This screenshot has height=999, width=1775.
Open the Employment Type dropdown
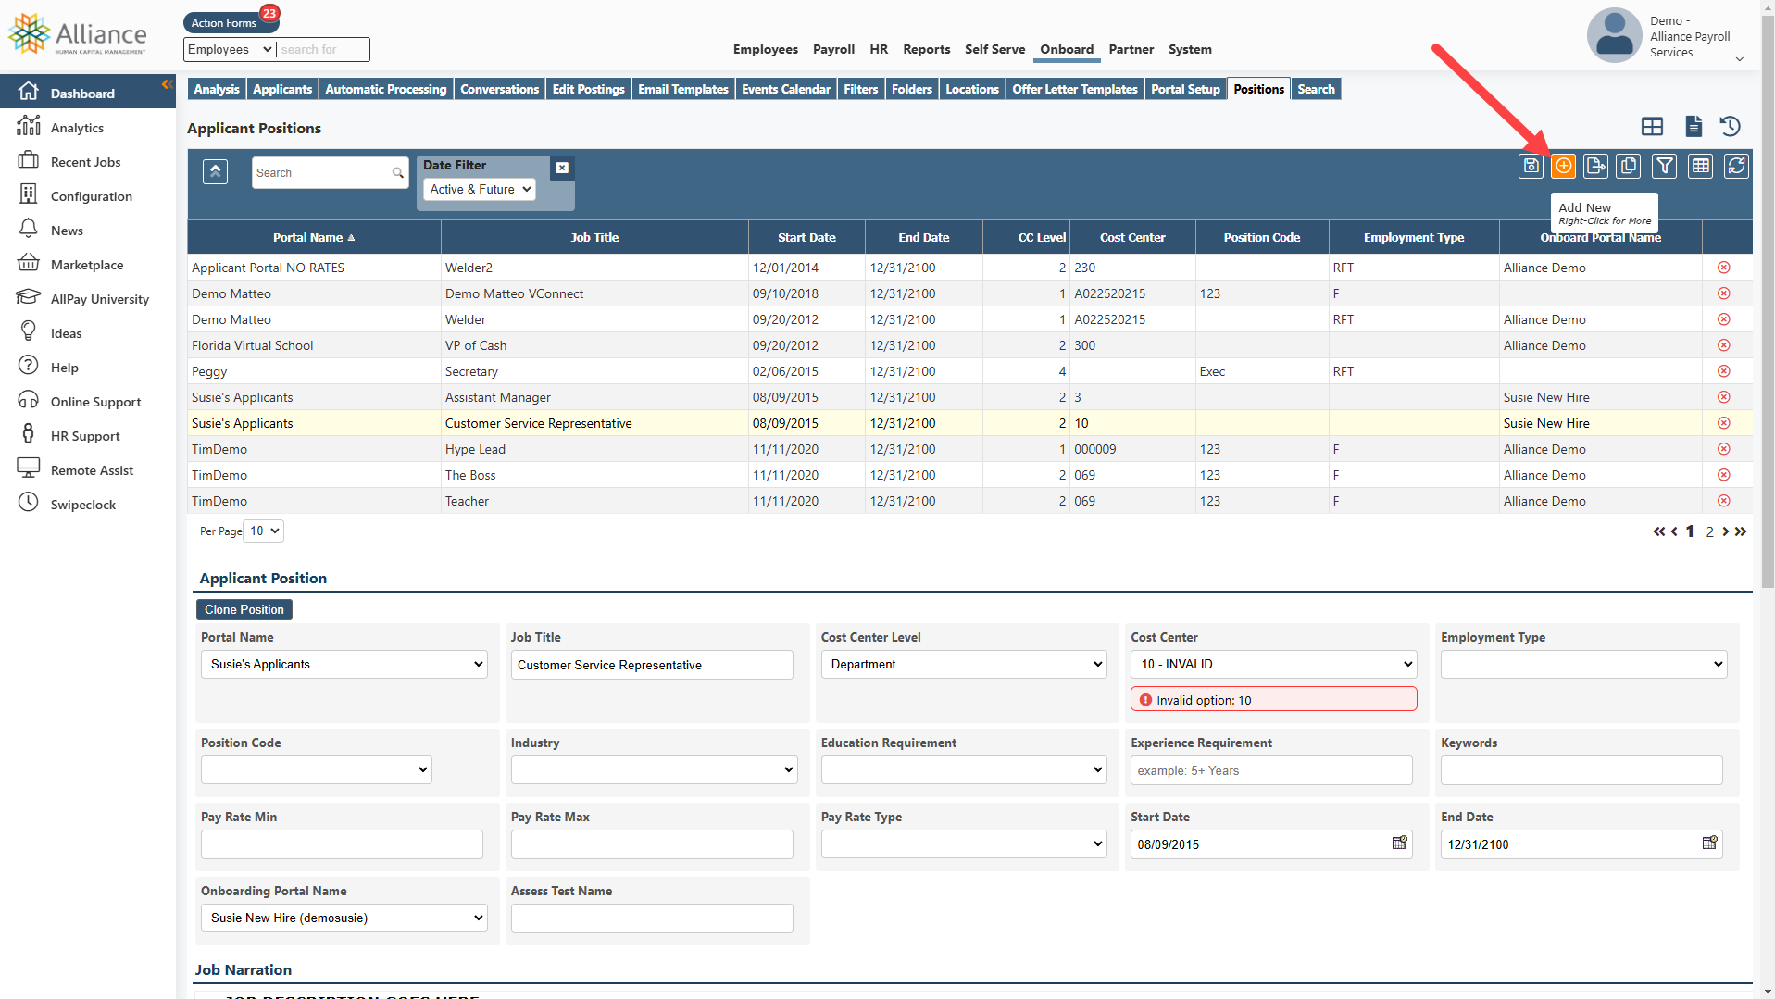[x=1583, y=664]
